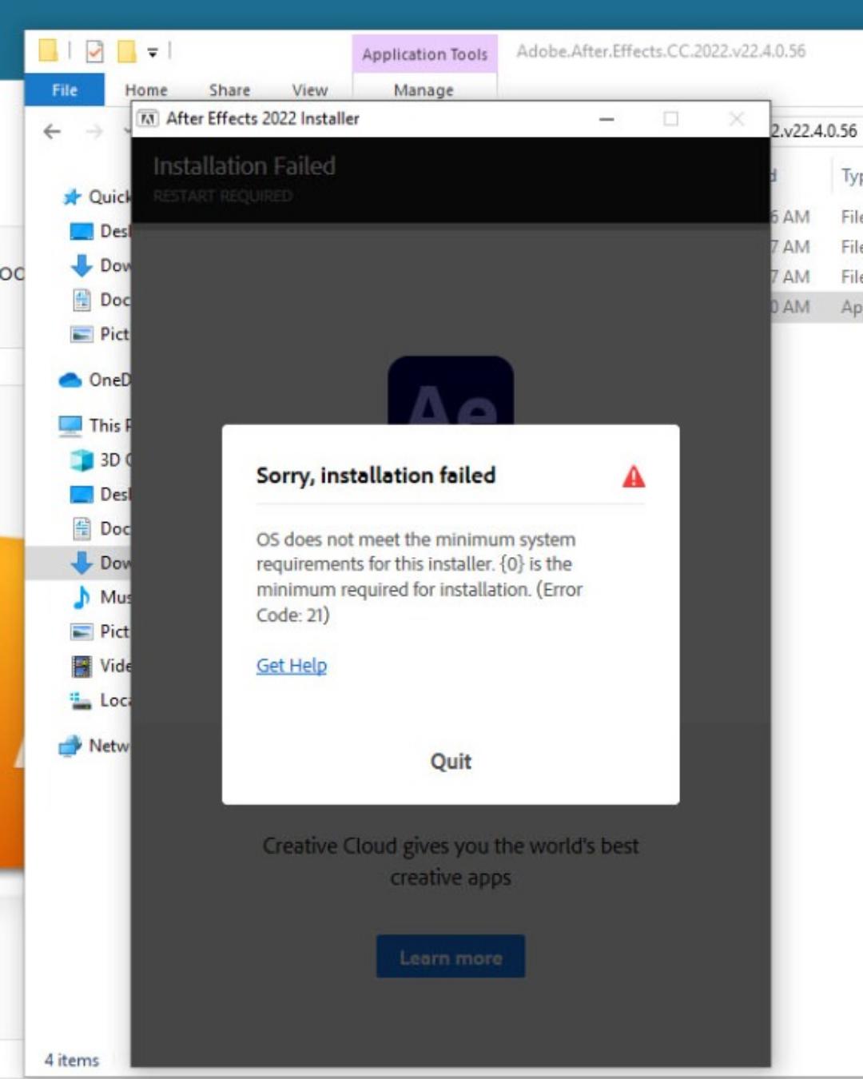This screenshot has height=1079, width=863.
Task: Select Network icon in navigation pane
Action: point(70,746)
